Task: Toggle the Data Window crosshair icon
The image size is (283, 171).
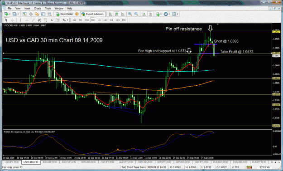Action: tap(31, 14)
